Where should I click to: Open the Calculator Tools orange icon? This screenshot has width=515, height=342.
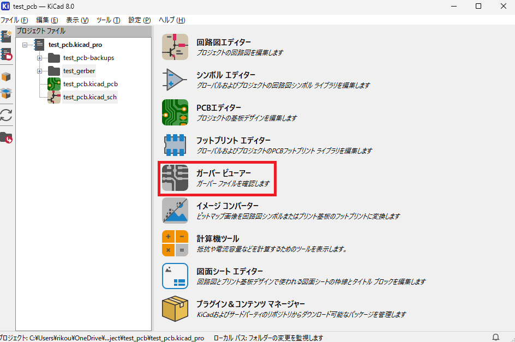(175, 243)
